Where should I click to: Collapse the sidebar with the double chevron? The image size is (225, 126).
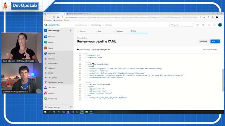(71, 107)
